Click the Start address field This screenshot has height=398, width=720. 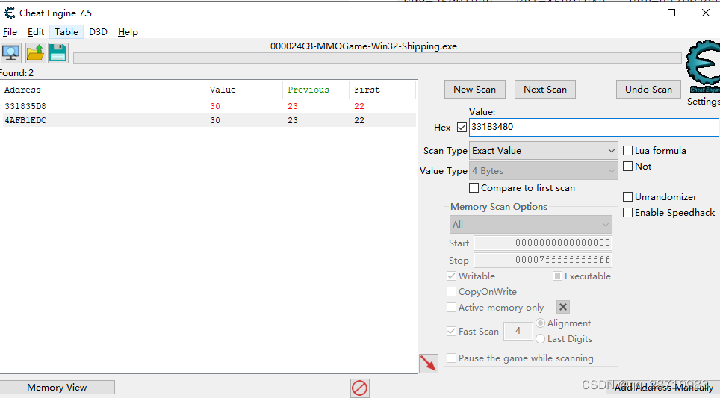click(x=543, y=243)
